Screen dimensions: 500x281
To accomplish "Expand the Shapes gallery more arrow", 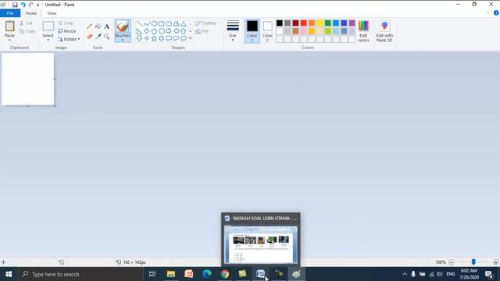I will point(191,38).
